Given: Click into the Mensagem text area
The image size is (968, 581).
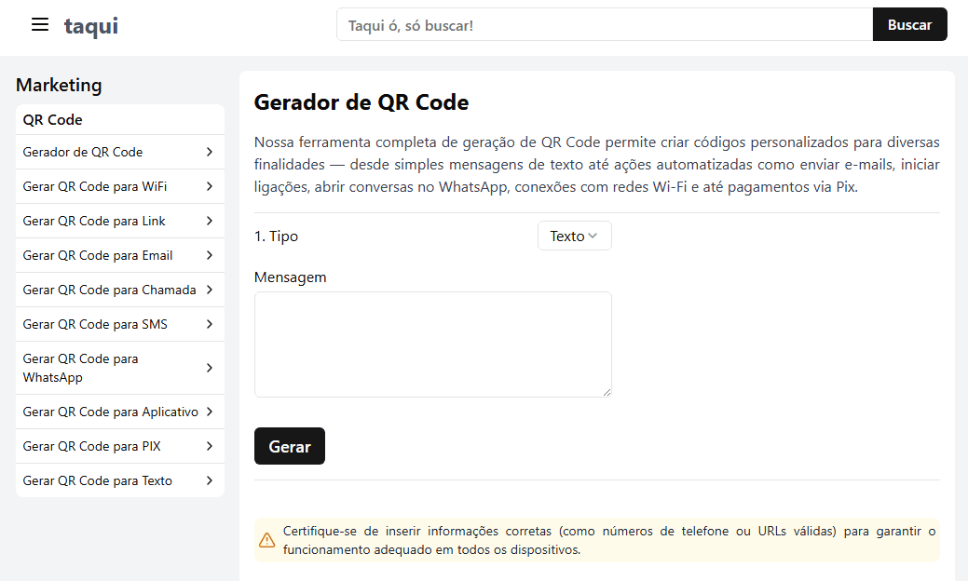Looking at the screenshot, I should pos(433,345).
